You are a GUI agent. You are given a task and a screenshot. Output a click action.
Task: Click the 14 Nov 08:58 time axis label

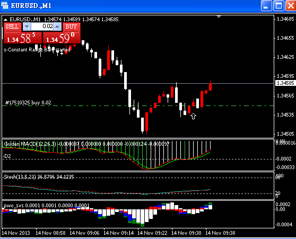[x=50, y=233]
